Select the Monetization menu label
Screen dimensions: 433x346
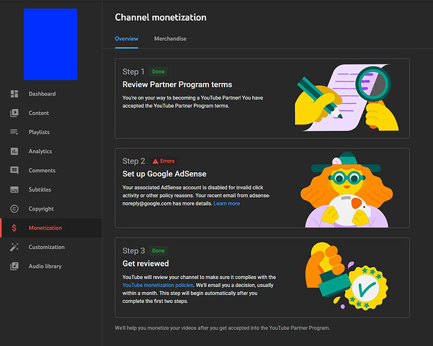coord(45,228)
